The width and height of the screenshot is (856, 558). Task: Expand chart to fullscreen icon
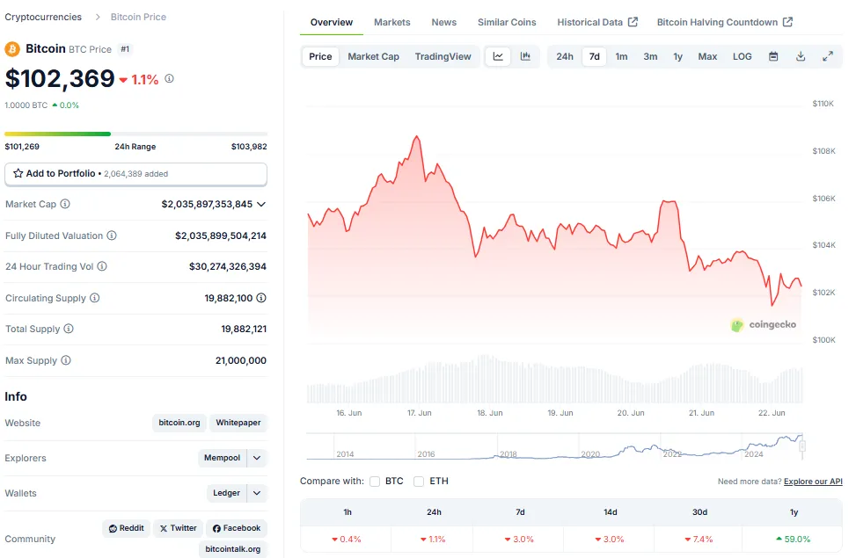point(828,56)
